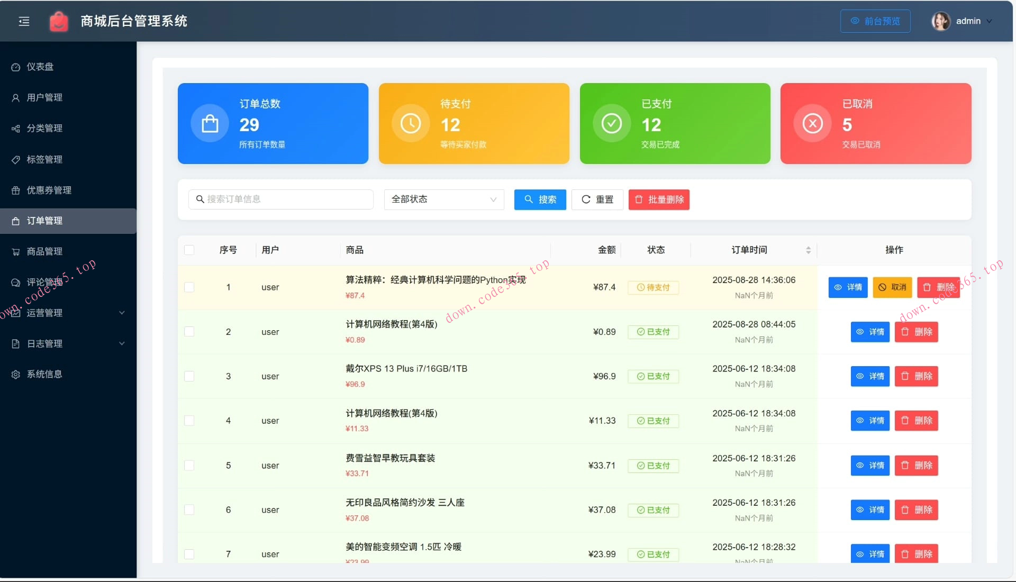Click the 订单时间 column sort arrows
Viewport: 1016px width, 582px height.
(808, 250)
